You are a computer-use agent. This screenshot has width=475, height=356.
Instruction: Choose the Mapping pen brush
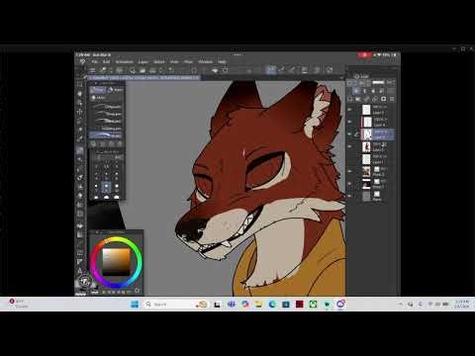click(107, 121)
